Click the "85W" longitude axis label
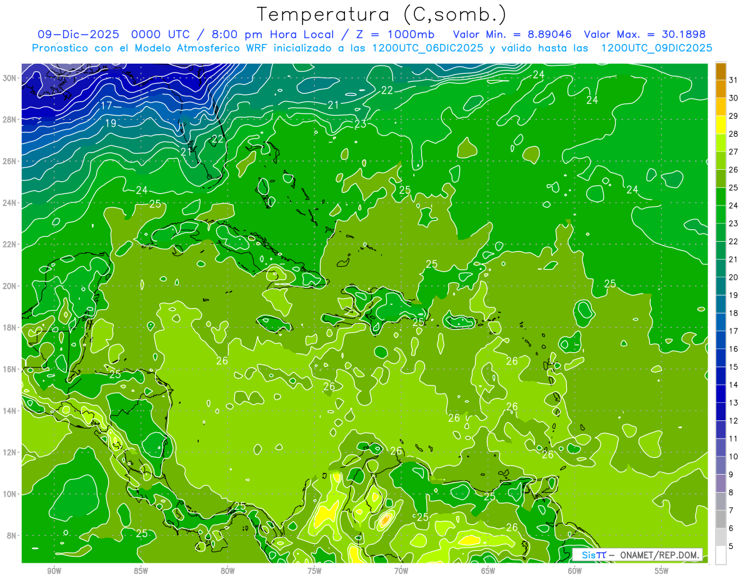Image resolution: width=750 pixels, height=579 pixels. click(141, 571)
